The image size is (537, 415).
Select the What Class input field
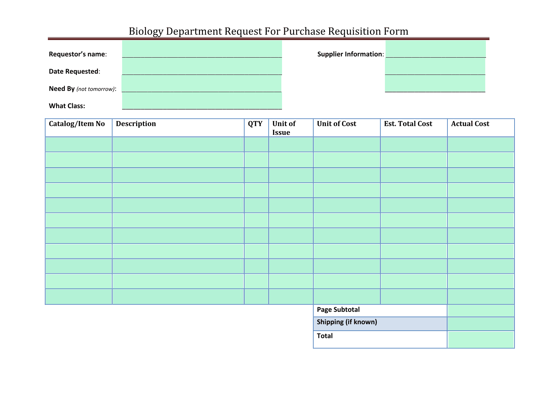(202, 101)
